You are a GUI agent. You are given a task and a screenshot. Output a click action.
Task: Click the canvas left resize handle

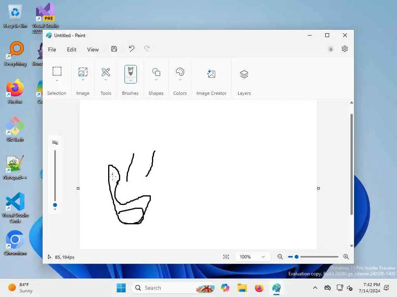[x=78, y=188]
